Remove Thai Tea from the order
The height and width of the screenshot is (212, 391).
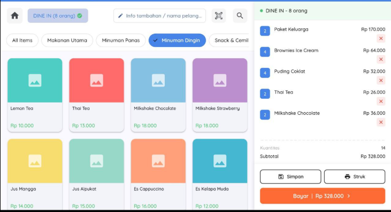(381, 101)
